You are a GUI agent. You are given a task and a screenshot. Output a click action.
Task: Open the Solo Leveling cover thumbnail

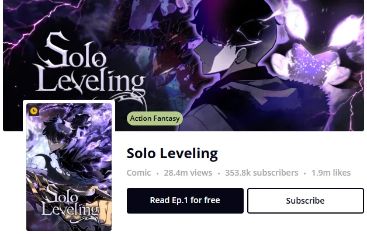(x=69, y=167)
